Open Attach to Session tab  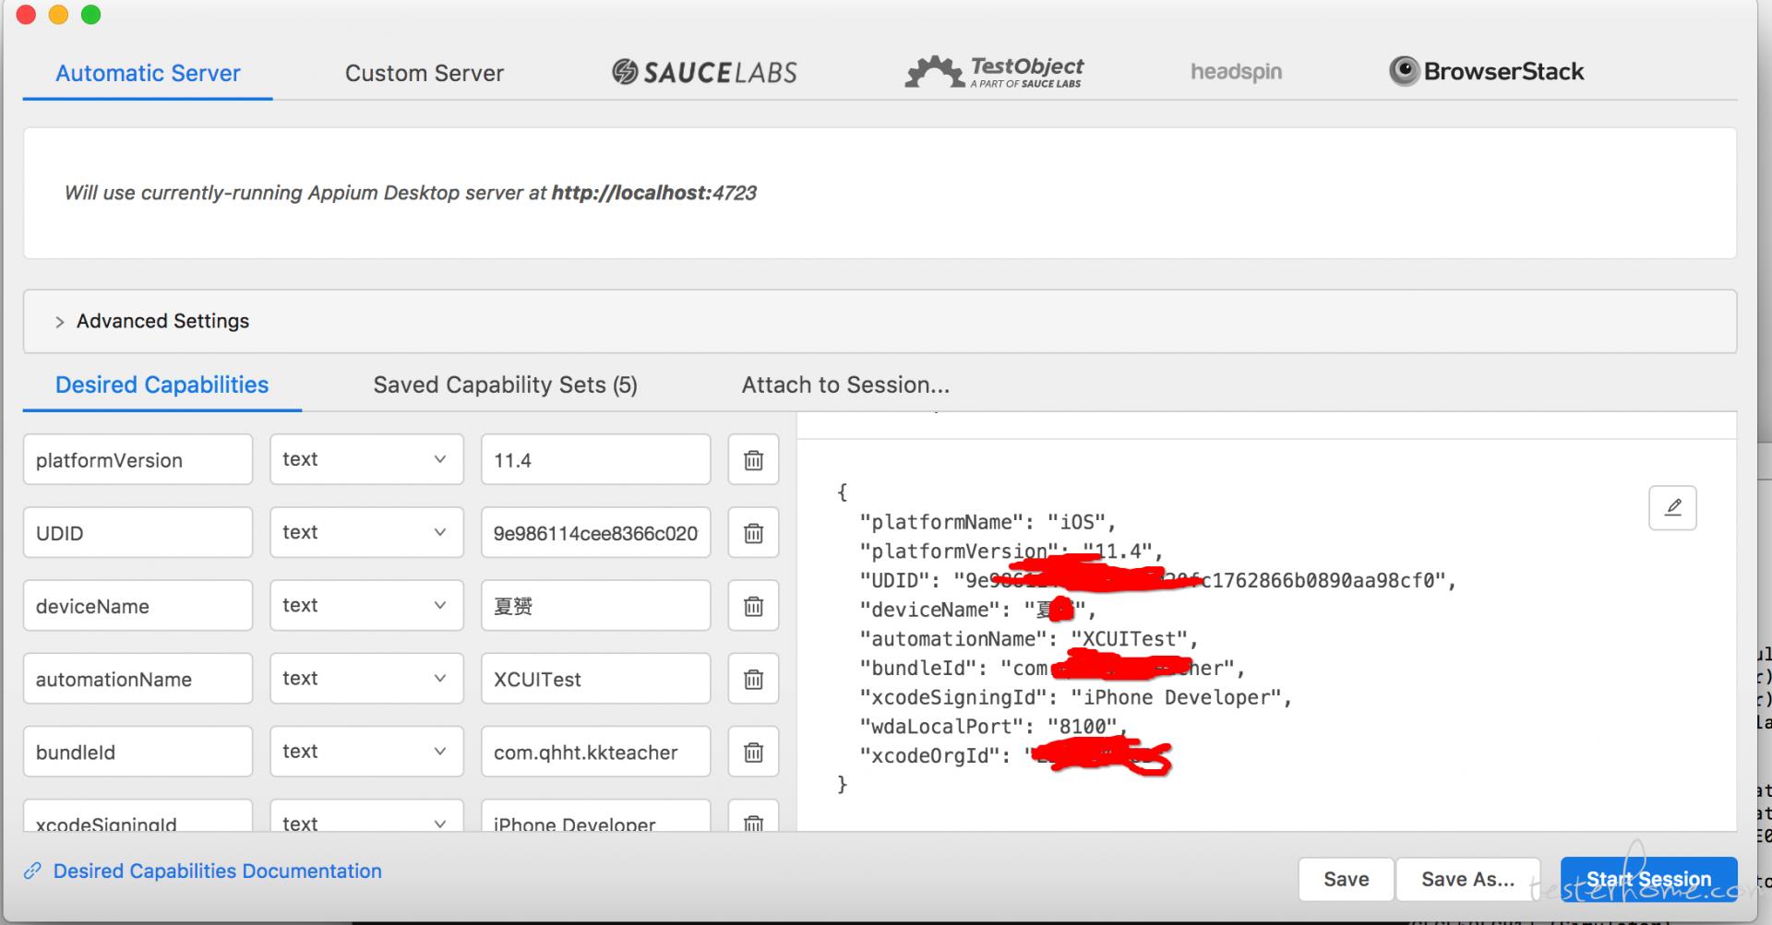845,385
